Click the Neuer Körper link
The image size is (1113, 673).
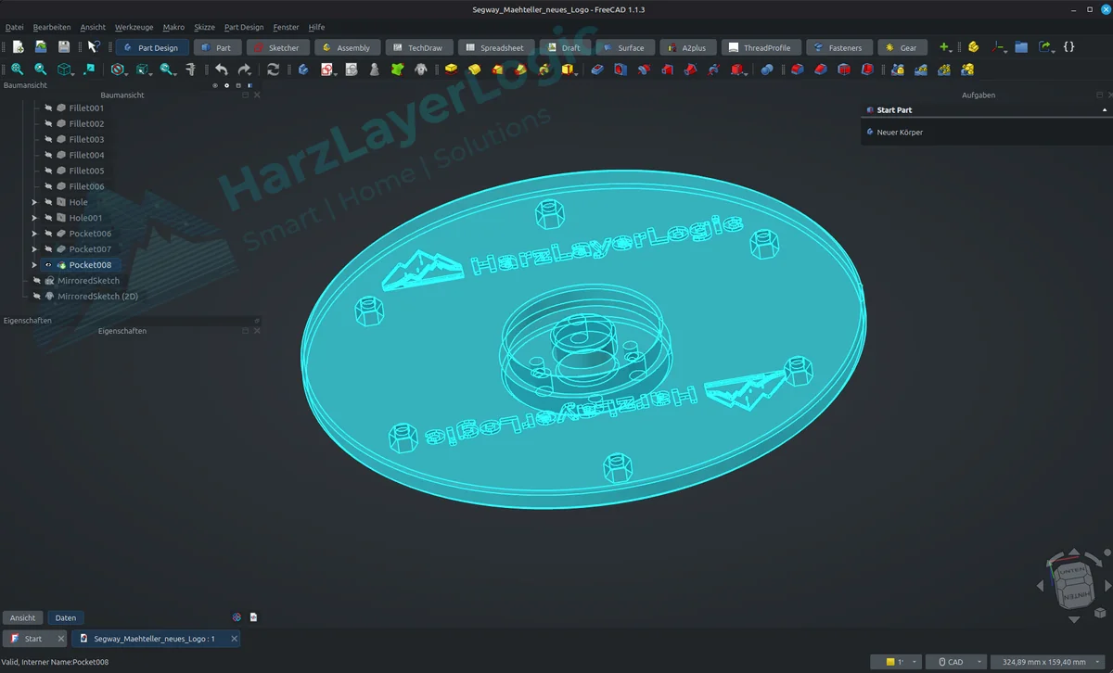[900, 133]
